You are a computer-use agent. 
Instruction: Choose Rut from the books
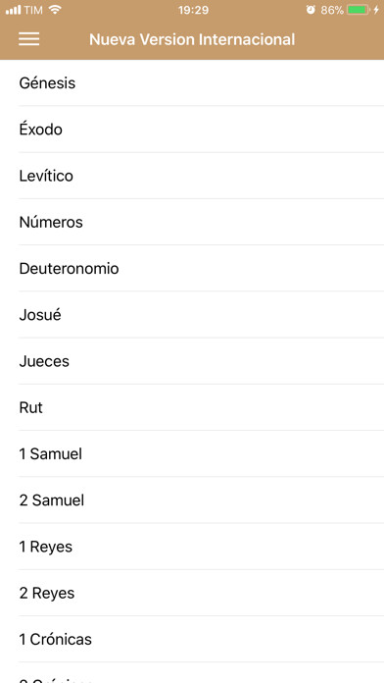192,407
